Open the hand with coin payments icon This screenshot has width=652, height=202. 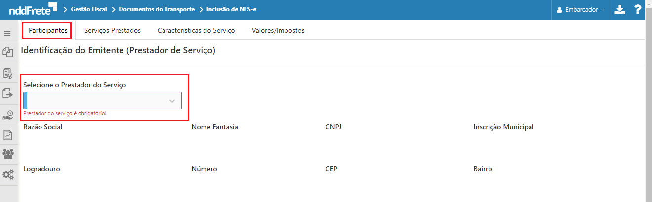(7, 115)
